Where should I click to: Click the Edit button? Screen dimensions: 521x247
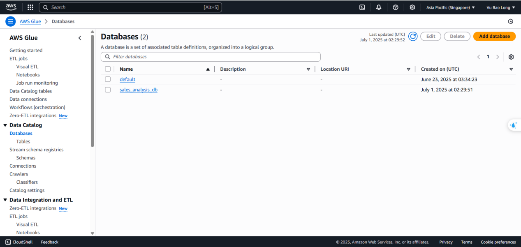tap(431, 36)
